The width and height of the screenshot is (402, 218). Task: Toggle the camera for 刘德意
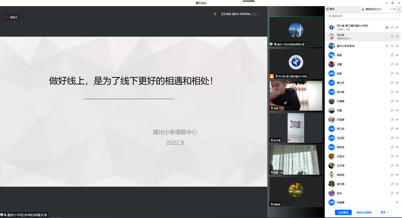point(398,101)
